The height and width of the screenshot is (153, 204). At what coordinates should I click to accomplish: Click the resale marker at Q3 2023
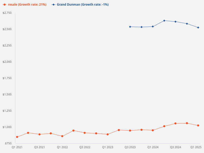click(130, 131)
